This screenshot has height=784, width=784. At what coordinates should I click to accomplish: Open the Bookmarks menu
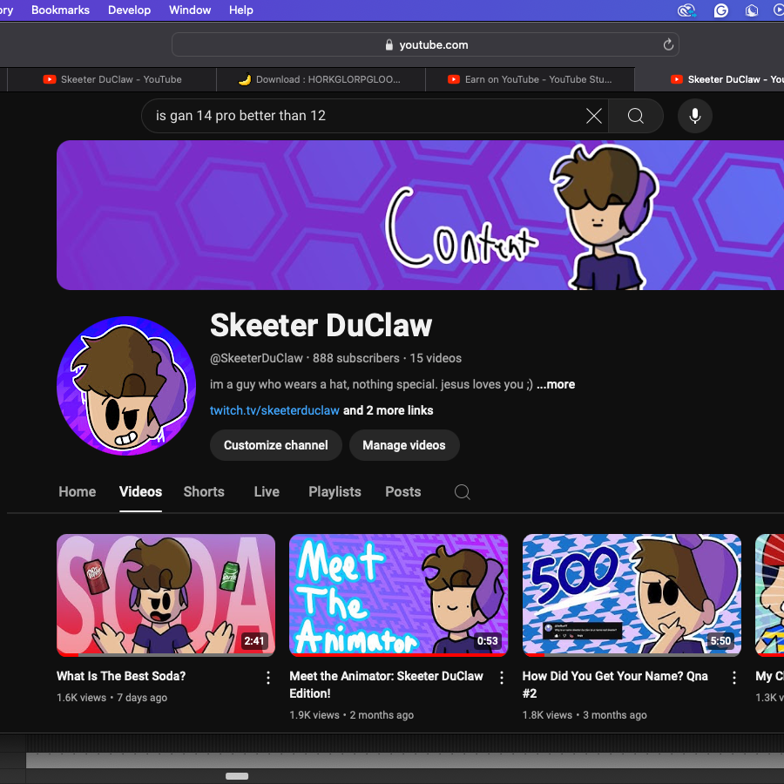coord(60,10)
